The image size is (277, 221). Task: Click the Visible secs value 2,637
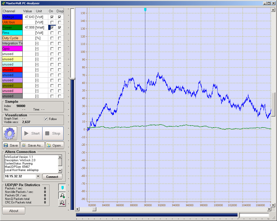pyautogui.click(x=26, y=122)
